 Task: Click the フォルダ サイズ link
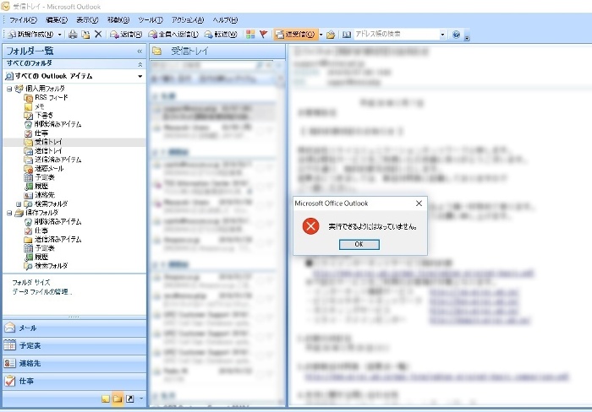pos(31,282)
